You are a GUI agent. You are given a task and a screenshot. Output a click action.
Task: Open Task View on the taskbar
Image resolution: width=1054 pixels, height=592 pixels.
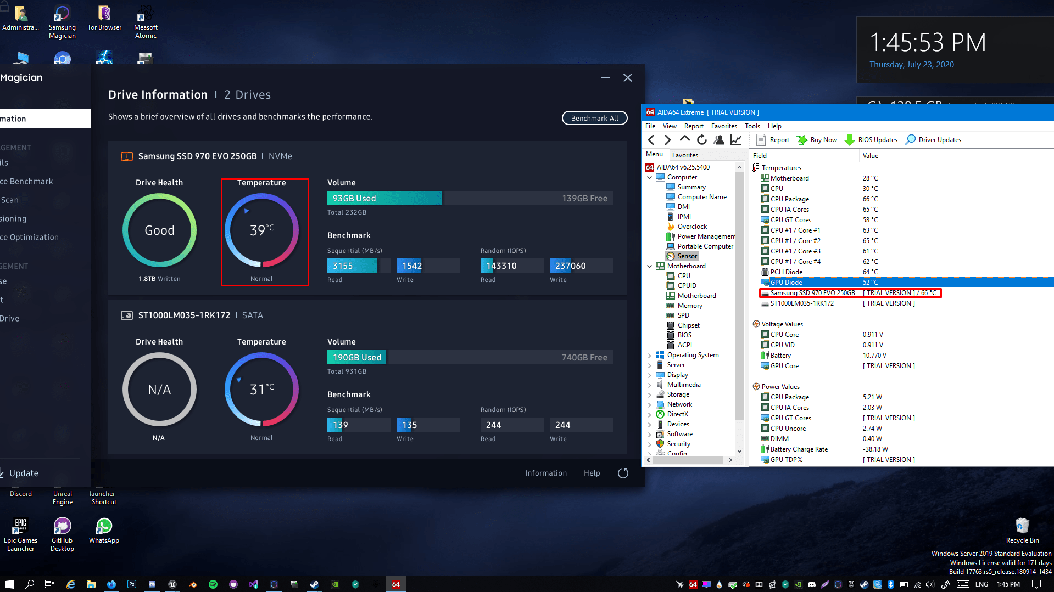coord(49,584)
